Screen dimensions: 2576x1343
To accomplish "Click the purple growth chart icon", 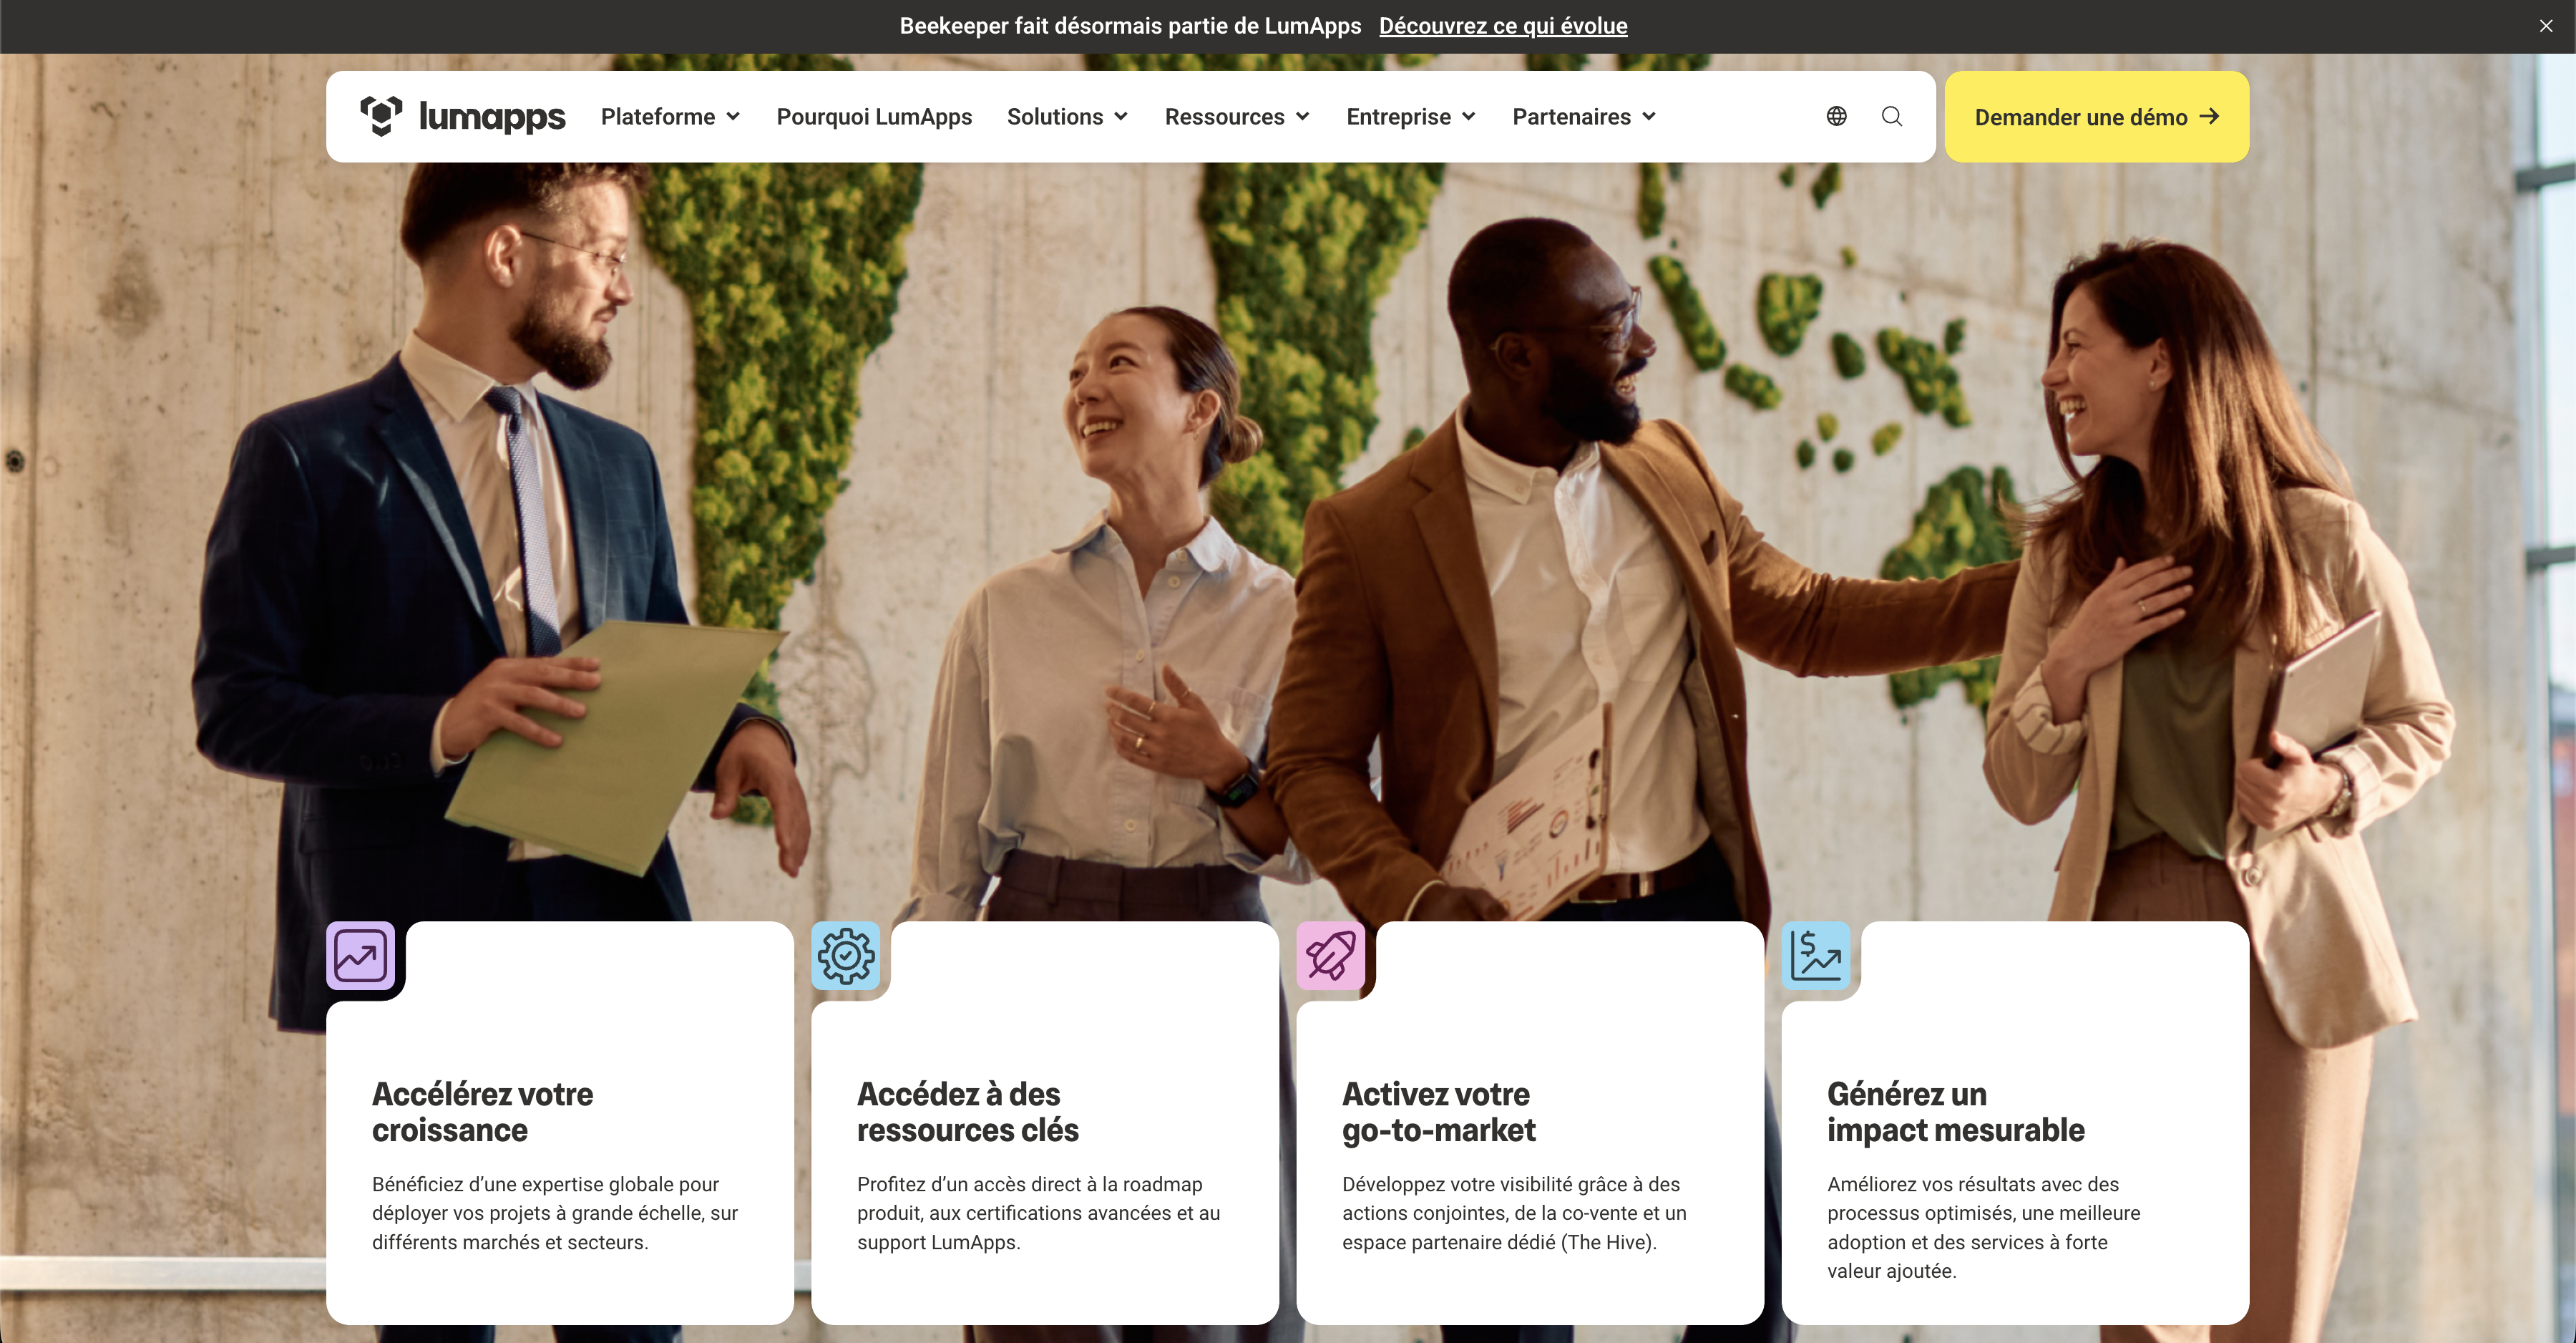I will coord(360,956).
